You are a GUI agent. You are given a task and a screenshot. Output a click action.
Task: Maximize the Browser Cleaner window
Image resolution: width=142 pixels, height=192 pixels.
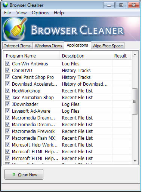point(121,5)
